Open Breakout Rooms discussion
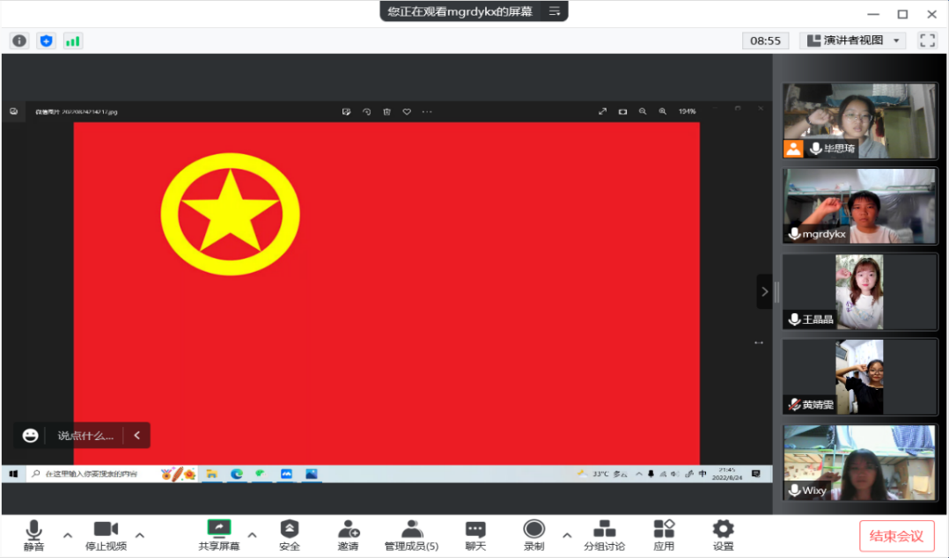Image resolution: width=949 pixels, height=558 pixels. click(604, 534)
